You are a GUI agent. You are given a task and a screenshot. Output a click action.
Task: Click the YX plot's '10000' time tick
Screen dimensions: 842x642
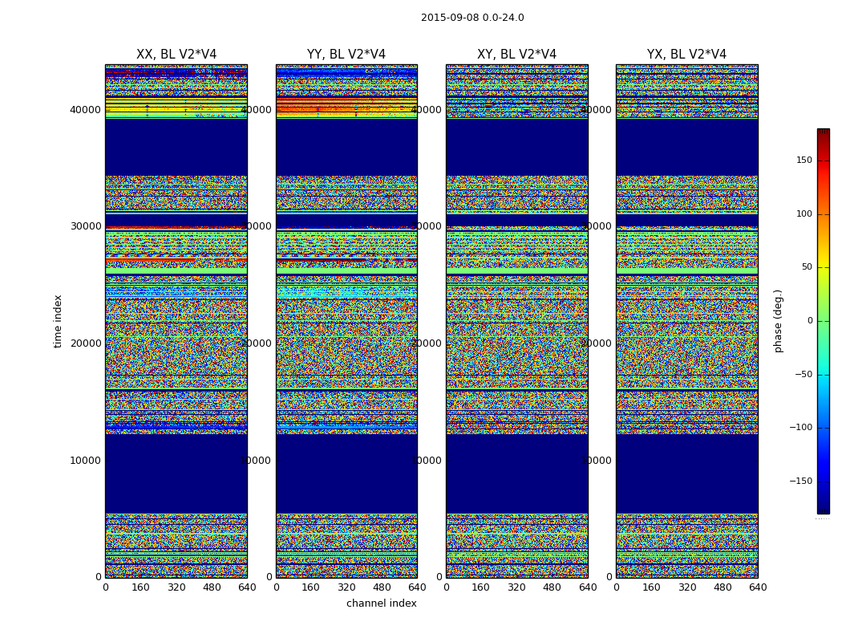[x=597, y=461]
